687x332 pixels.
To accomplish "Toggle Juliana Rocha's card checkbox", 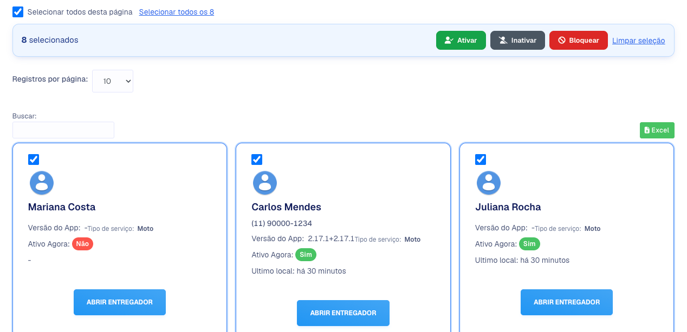I will coord(481,160).
